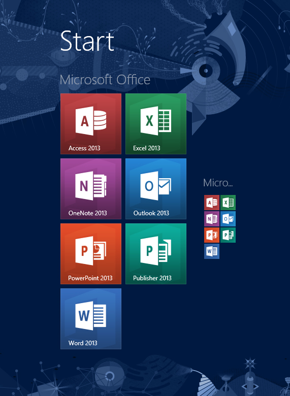Screen dimensions: 290x396
Task: Open the Word 2013 large tile
Action: tap(91, 319)
